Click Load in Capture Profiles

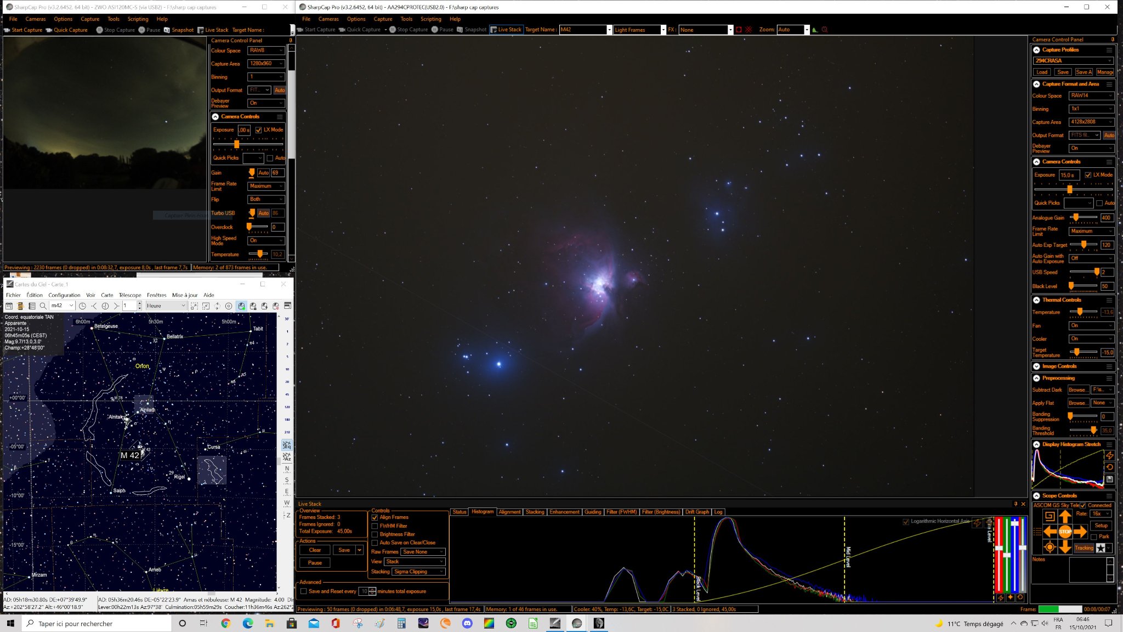[x=1042, y=72]
